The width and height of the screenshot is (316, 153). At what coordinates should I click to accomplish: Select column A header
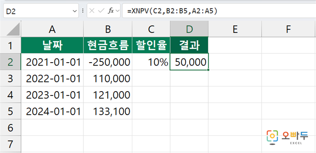click(52, 29)
